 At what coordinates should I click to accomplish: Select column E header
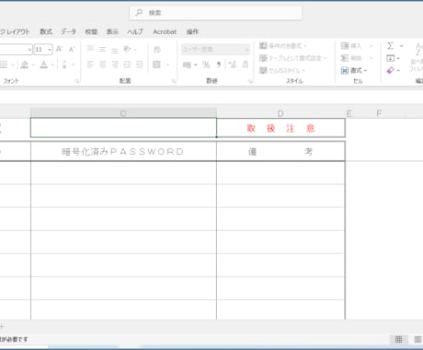349,113
